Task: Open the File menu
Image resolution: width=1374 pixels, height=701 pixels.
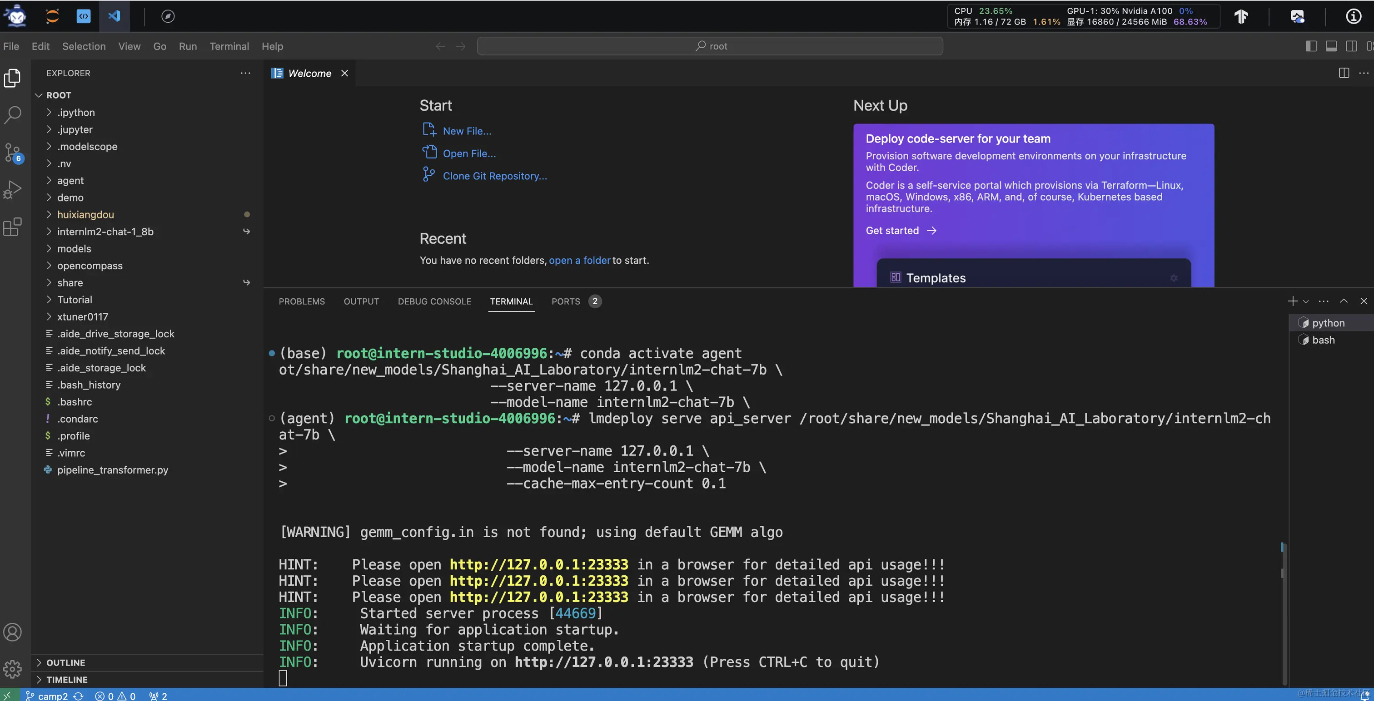Action: pos(11,46)
